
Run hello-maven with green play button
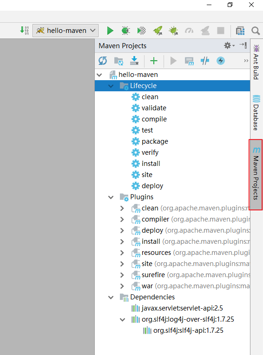click(x=110, y=31)
